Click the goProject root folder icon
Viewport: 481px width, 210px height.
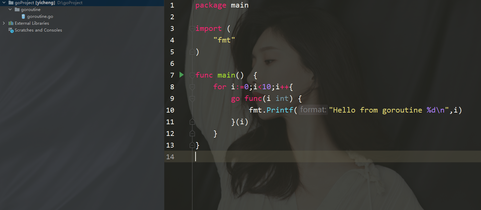(11, 3)
